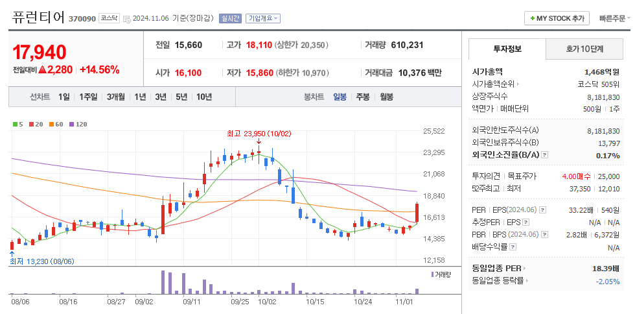Select the 3개월 line chart period

(x=115, y=97)
